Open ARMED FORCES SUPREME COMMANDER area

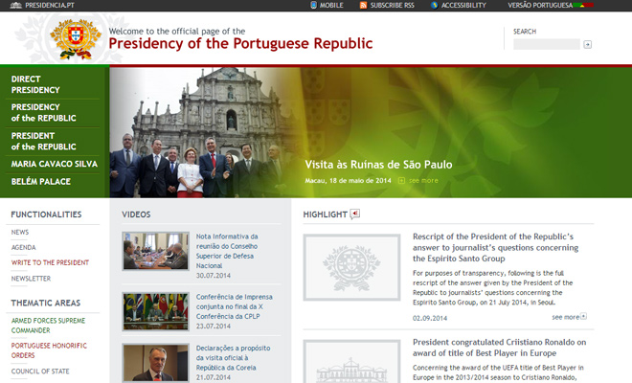tap(49, 326)
